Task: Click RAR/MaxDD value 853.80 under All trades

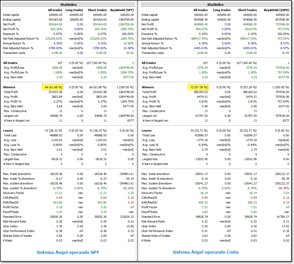Action: click(58, 202)
